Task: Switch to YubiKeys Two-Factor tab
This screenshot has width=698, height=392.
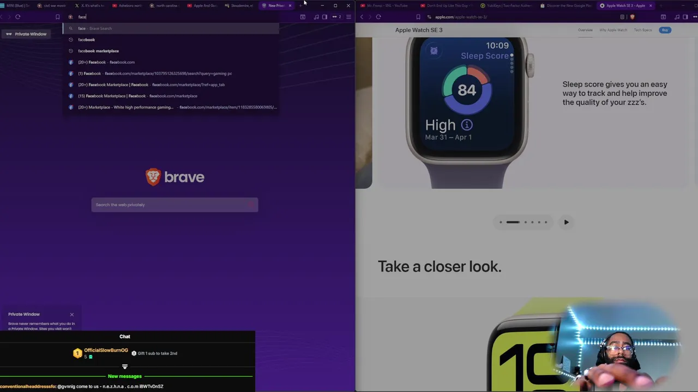Action: [505, 5]
